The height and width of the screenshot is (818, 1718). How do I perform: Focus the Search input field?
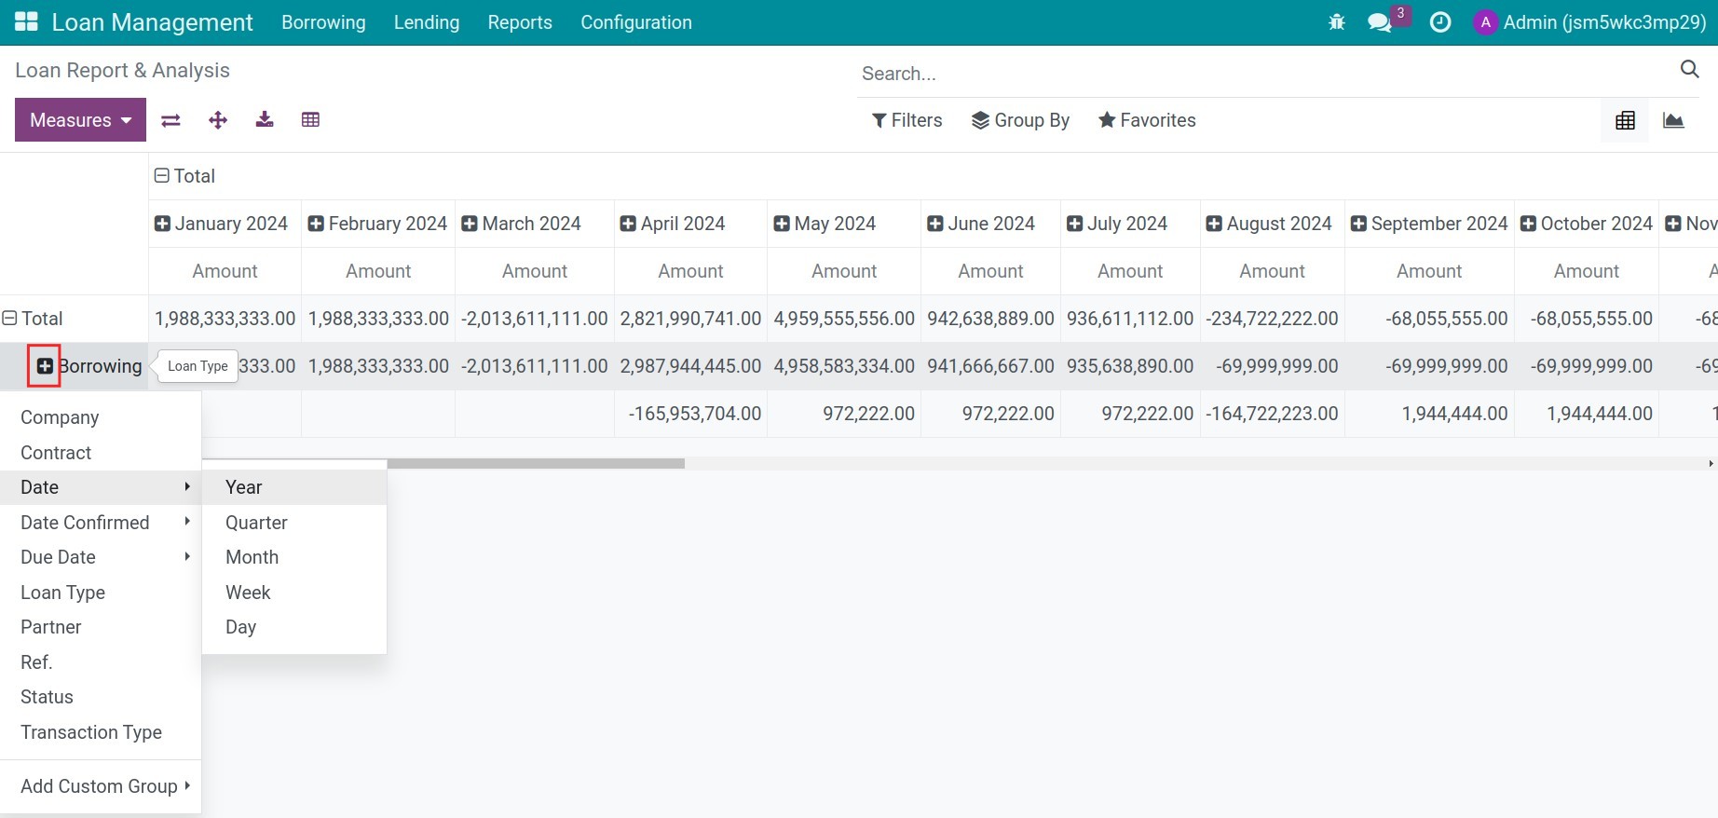[x=1265, y=74]
